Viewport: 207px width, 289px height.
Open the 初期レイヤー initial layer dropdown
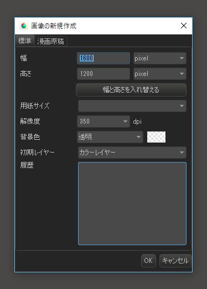[132, 153]
